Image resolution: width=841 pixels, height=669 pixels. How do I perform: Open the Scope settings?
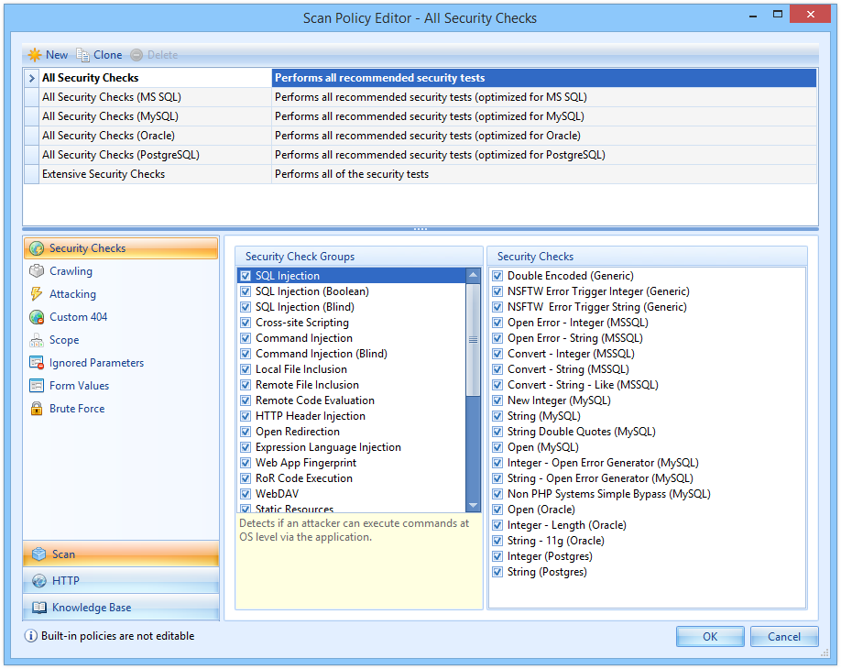[36, 339]
